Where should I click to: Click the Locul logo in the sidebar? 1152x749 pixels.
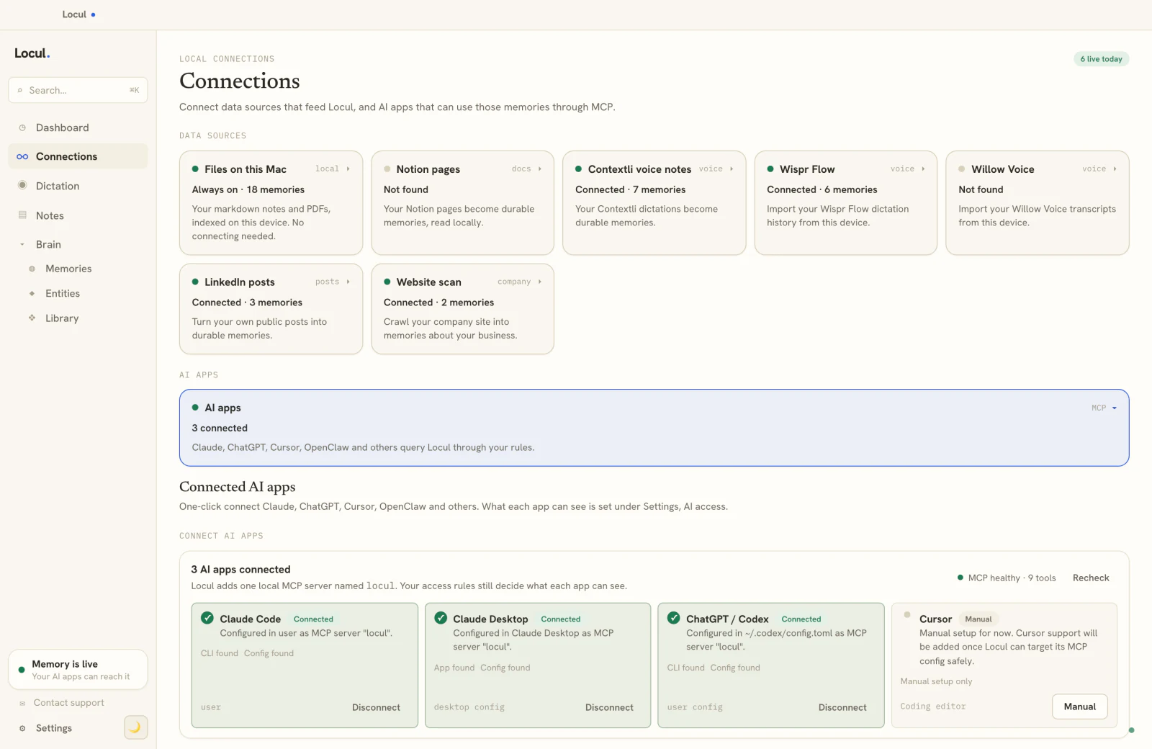[32, 53]
